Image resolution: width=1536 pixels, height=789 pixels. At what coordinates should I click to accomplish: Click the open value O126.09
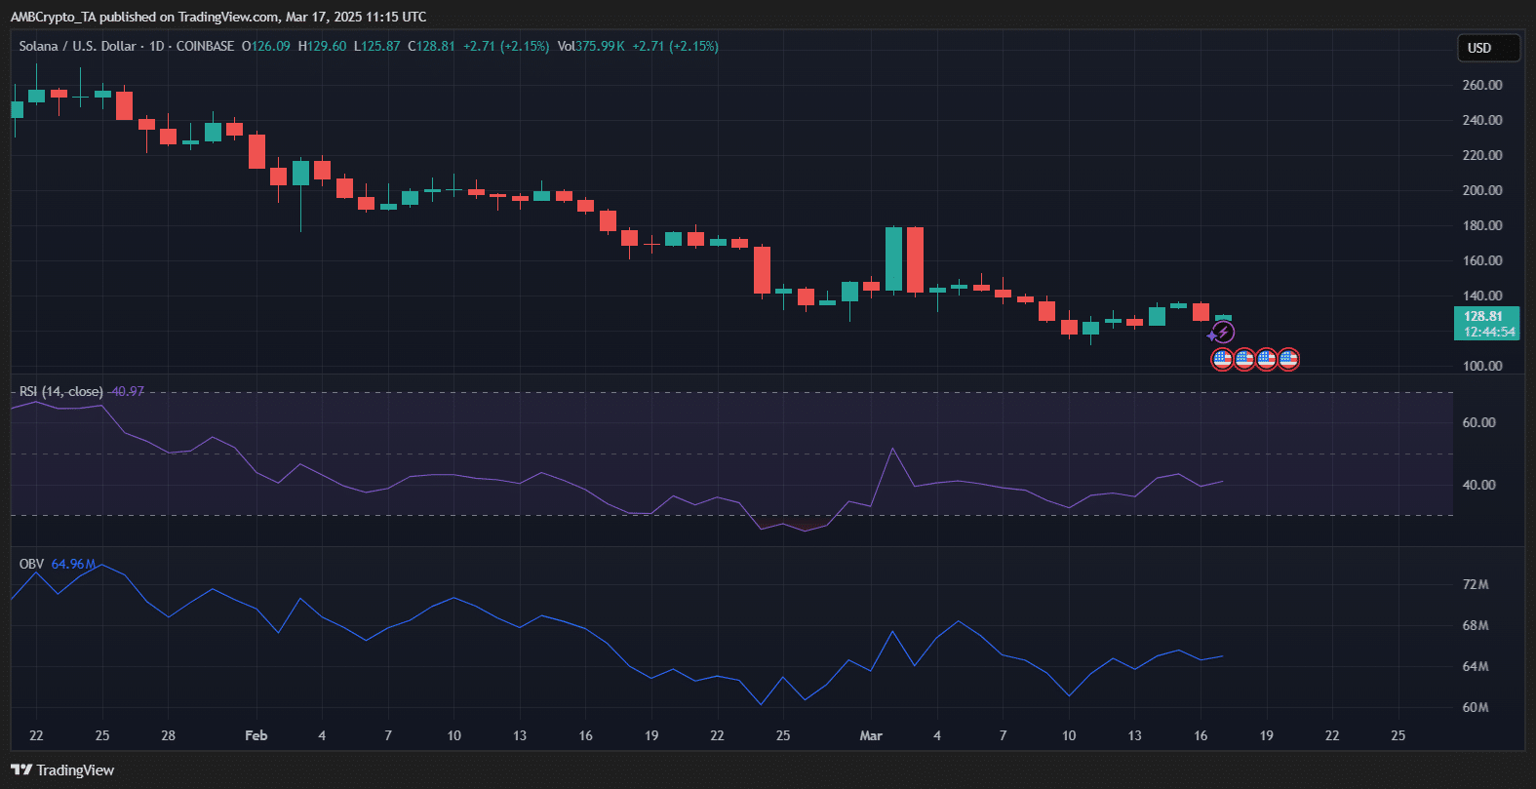(265, 46)
